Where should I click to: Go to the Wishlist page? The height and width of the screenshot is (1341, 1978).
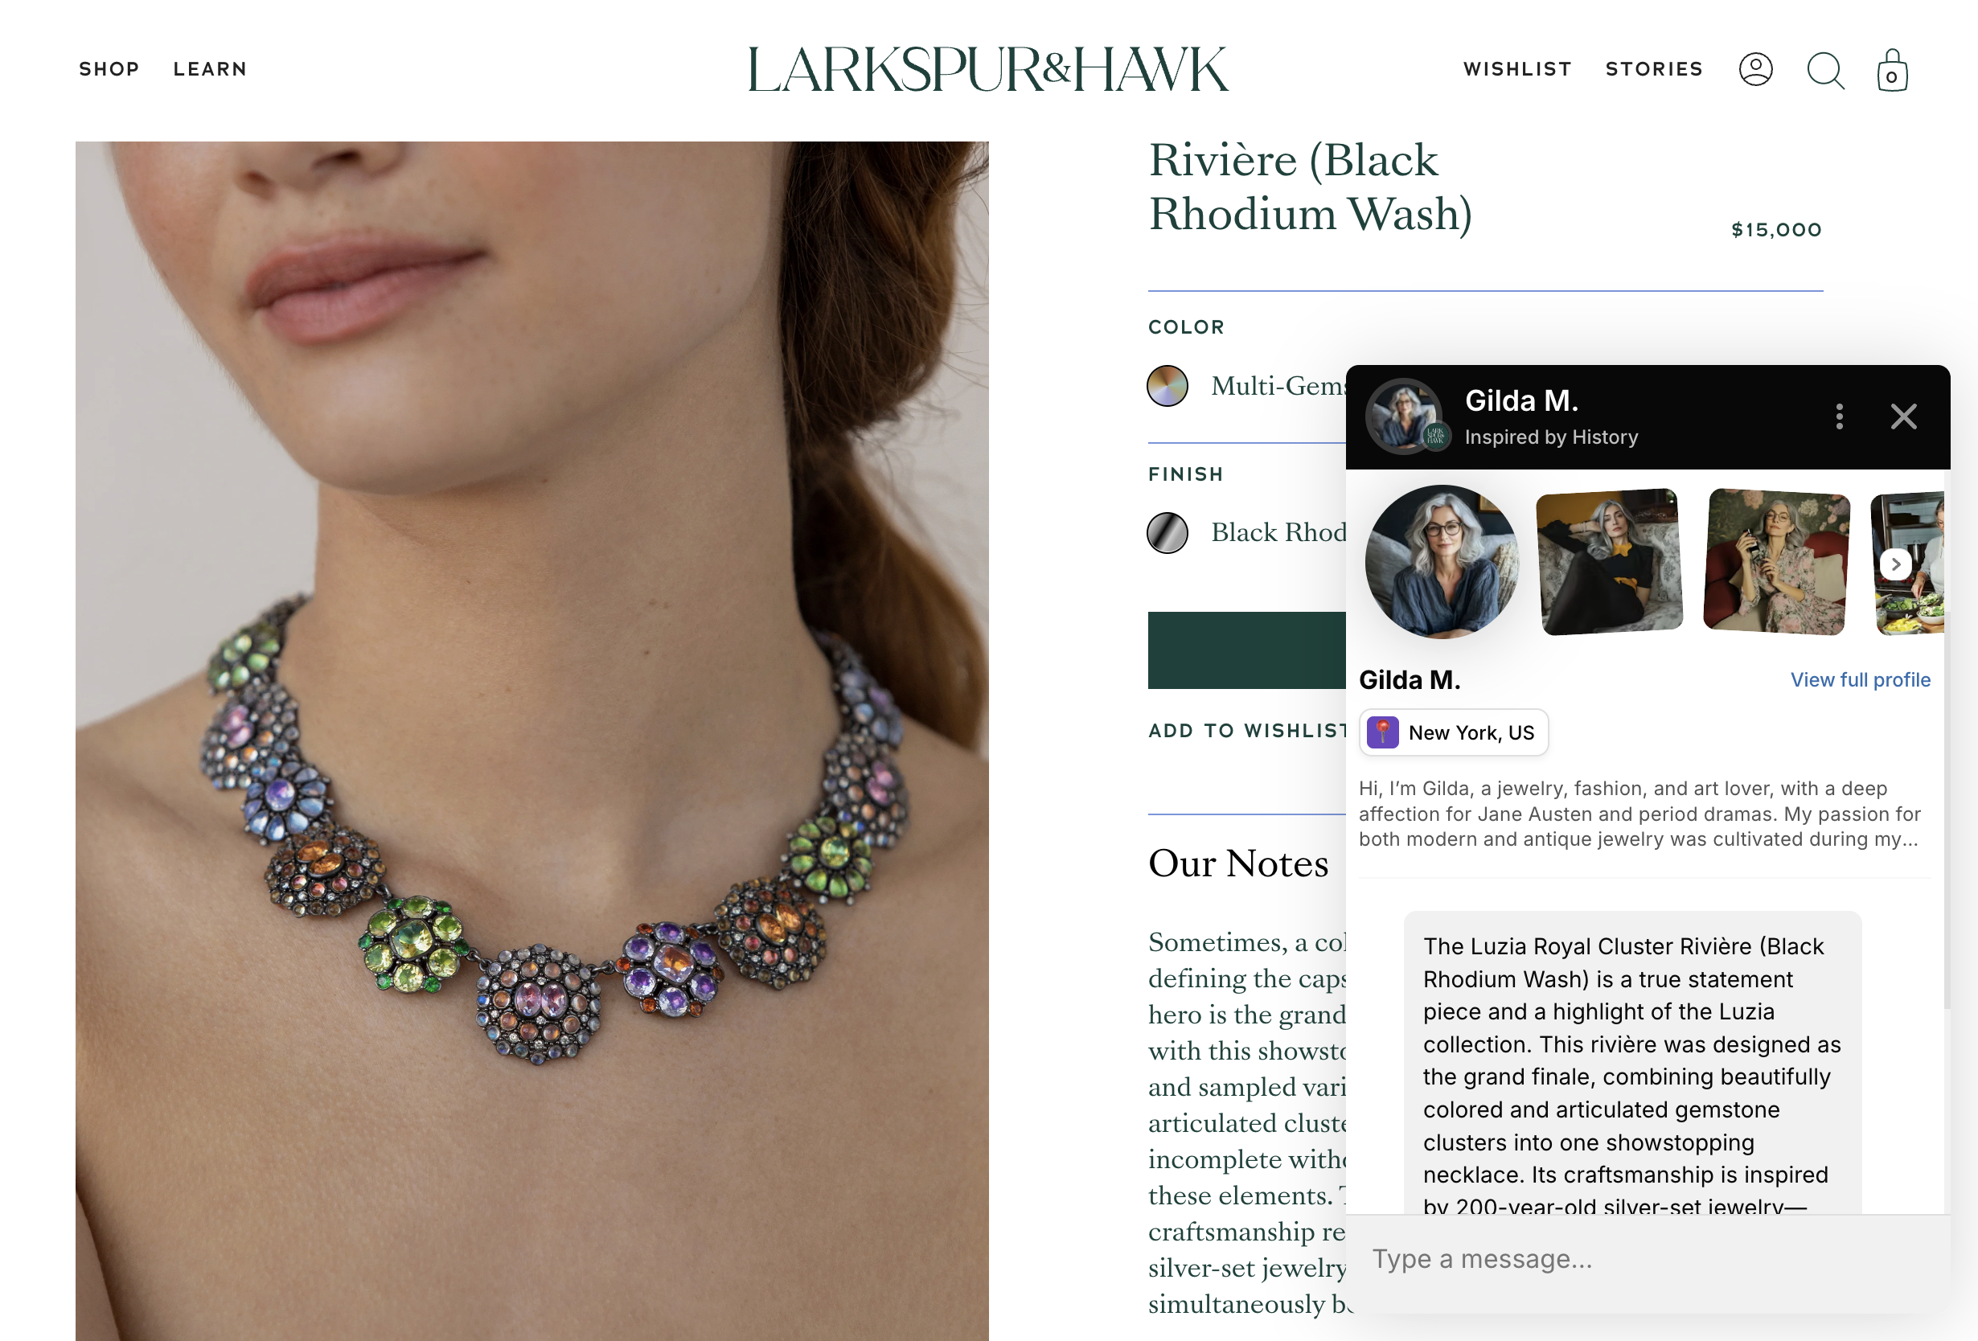(1517, 69)
